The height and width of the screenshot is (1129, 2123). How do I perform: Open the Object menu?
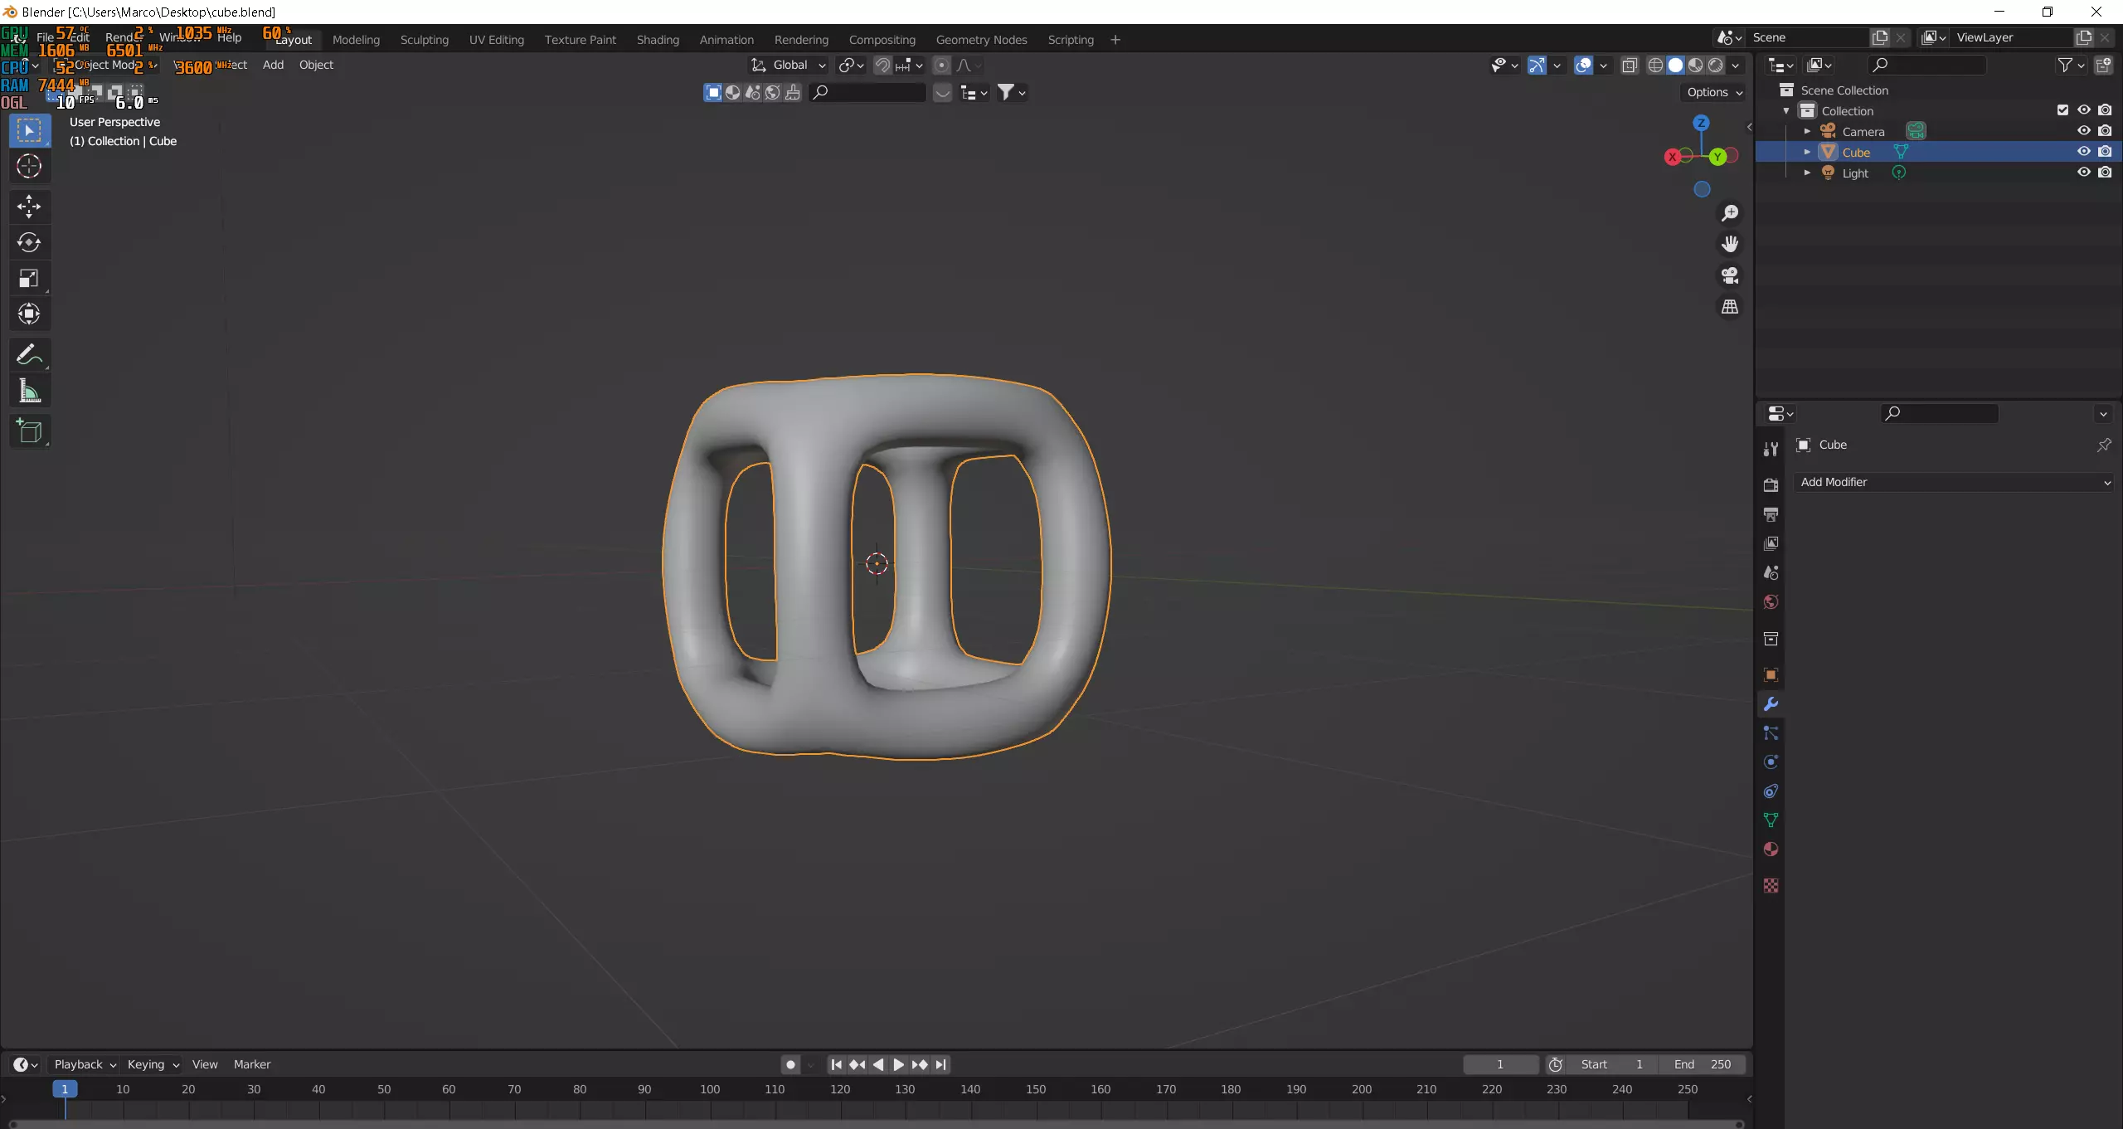click(x=316, y=65)
